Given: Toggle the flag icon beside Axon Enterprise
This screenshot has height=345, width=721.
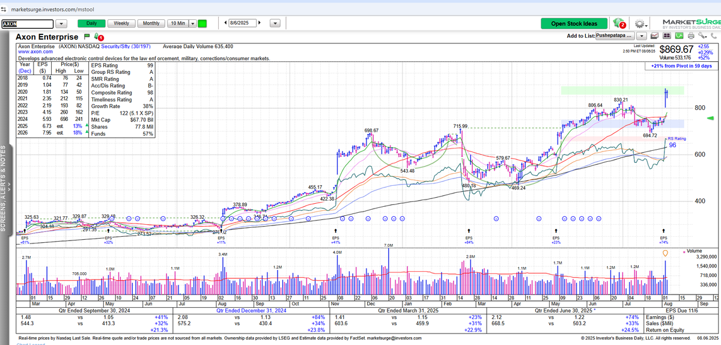Looking at the screenshot, I should point(87,37).
